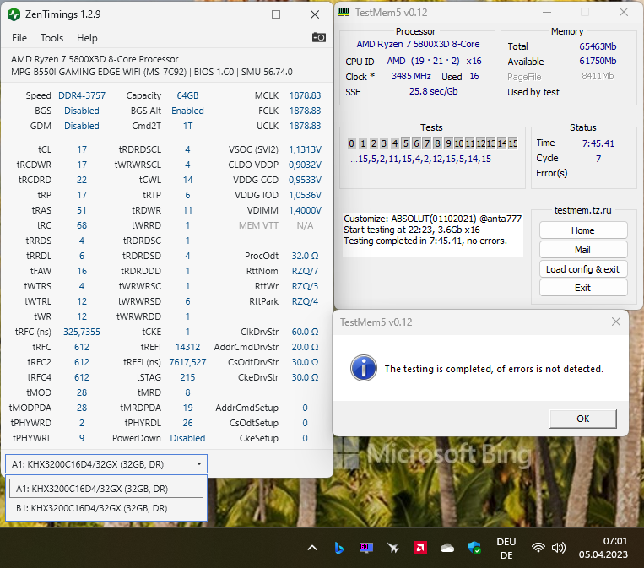The width and height of the screenshot is (644, 568).
Task: Open the Help menu in ZenTimings
Action: [87, 38]
